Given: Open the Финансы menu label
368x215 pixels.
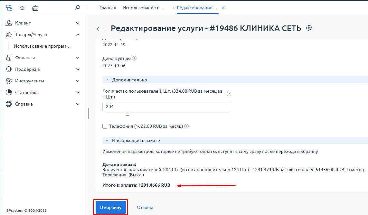Looking at the screenshot, I should pyautogui.click(x=25, y=58).
